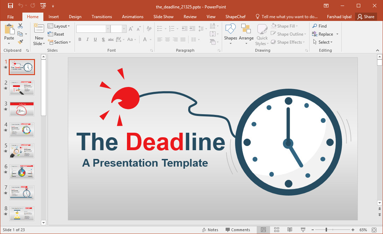This screenshot has width=383, height=234.
Task: Toggle Bold formatting
Action: (80, 39)
